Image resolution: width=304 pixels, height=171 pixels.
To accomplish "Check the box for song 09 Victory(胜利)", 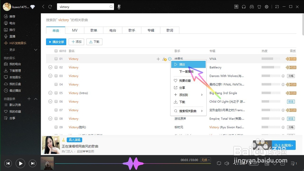I will click(x=56, y=127).
